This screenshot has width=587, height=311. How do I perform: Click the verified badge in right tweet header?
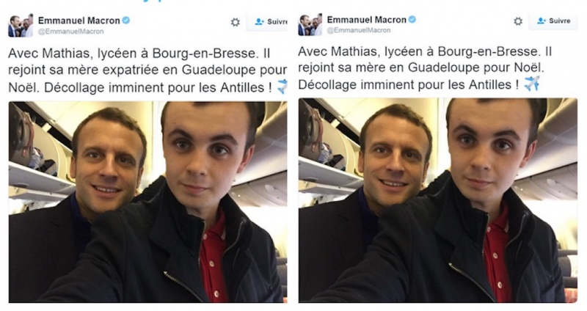[412, 20]
